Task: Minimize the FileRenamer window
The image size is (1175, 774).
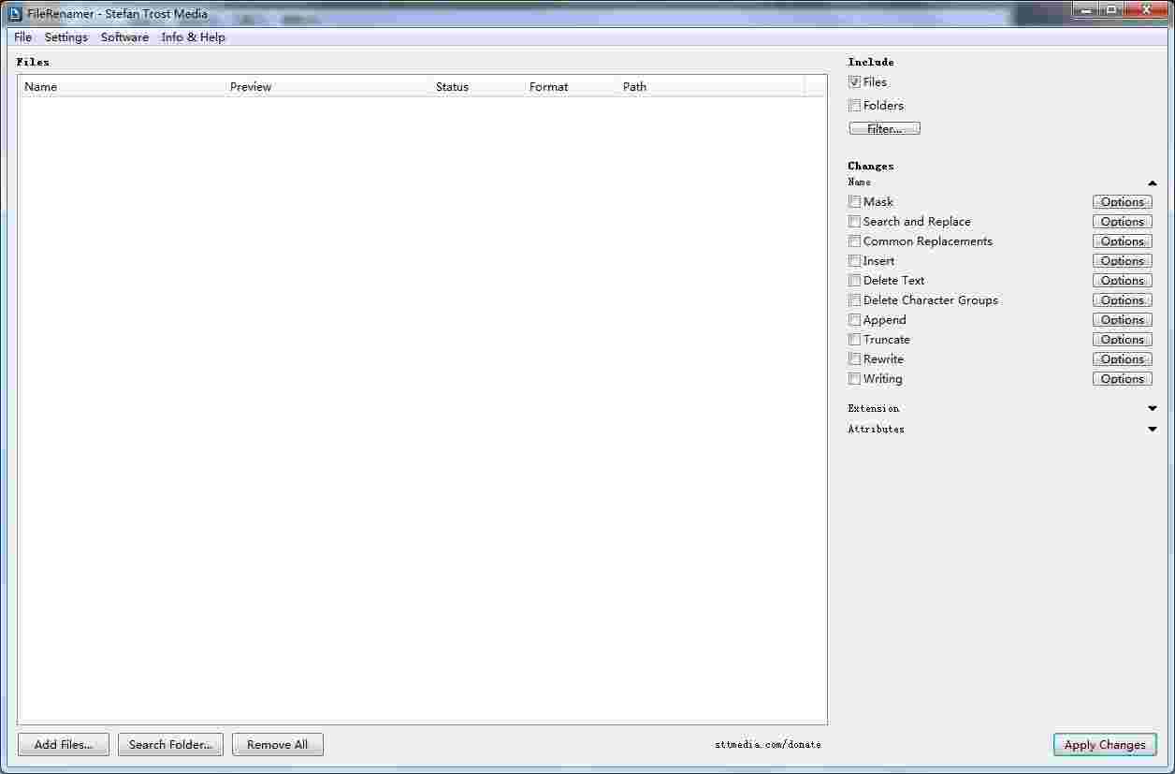Action: click(x=1085, y=10)
